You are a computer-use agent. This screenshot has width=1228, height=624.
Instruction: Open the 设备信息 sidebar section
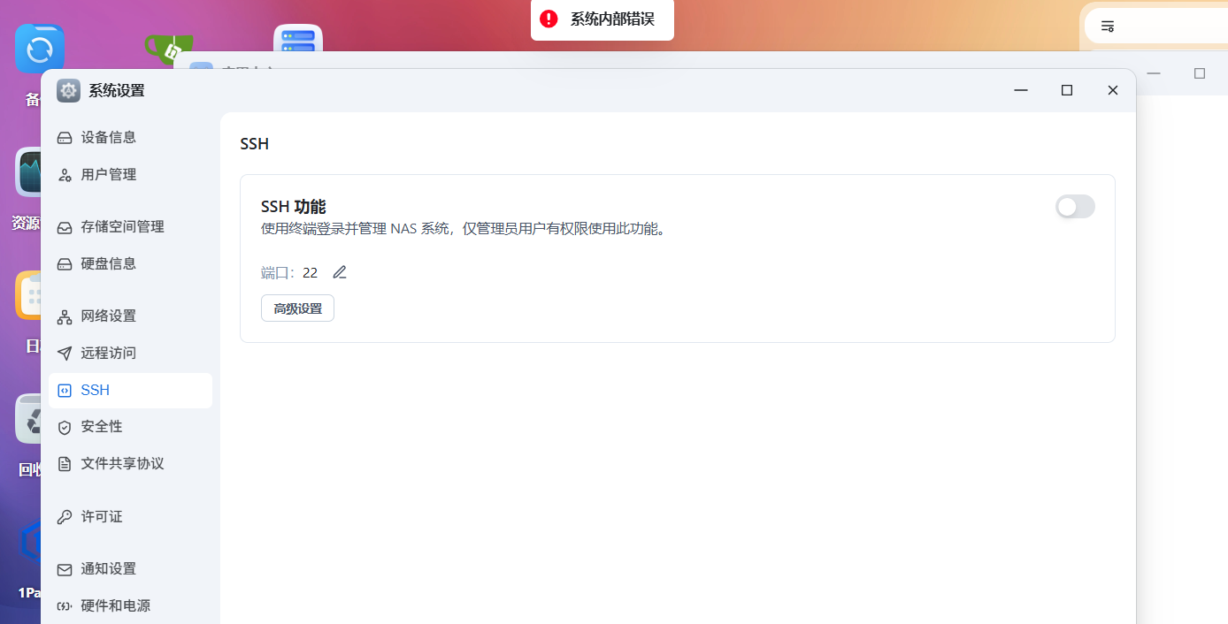[x=110, y=137]
